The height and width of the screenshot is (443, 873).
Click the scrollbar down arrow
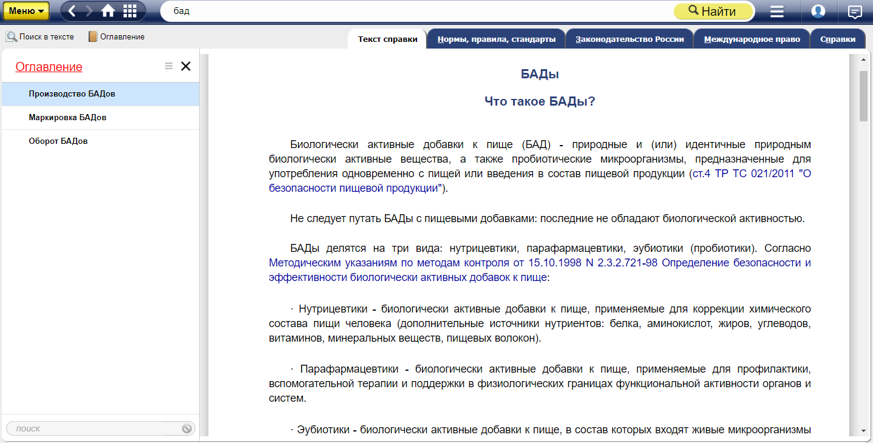[863, 430]
